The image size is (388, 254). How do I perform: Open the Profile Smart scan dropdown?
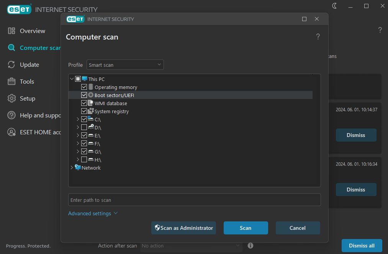tap(125, 65)
